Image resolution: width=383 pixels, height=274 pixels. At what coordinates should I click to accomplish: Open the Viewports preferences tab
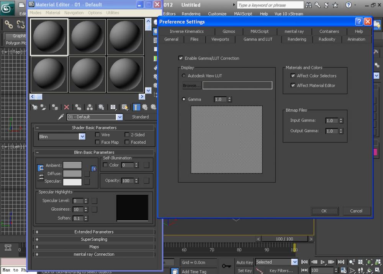(x=220, y=39)
